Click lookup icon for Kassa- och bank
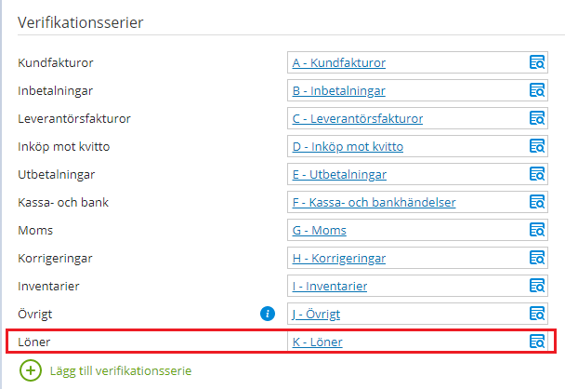Screen dimensions: 565x389 tap(536, 203)
